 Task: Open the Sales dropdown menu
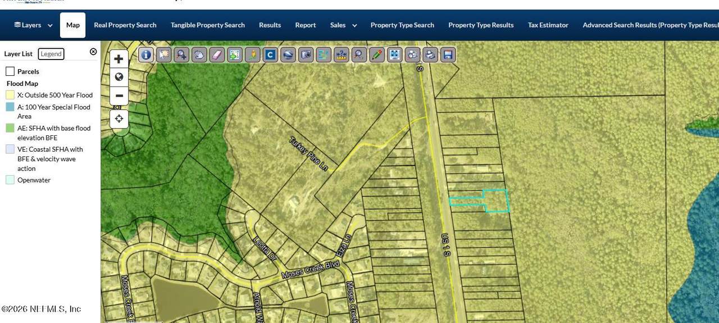pyautogui.click(x=343, y=25)
